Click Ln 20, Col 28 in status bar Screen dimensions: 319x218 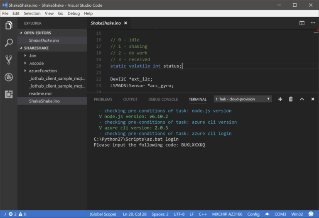coord(135,214)
